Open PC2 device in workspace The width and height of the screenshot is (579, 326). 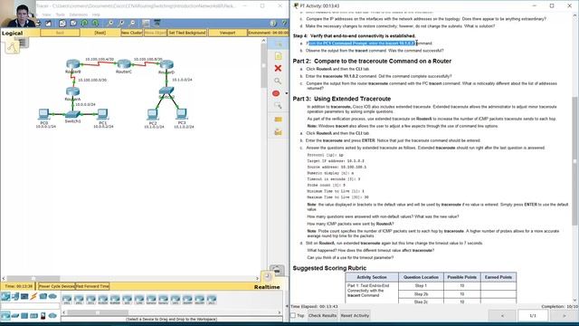click(x=152, y=114)
